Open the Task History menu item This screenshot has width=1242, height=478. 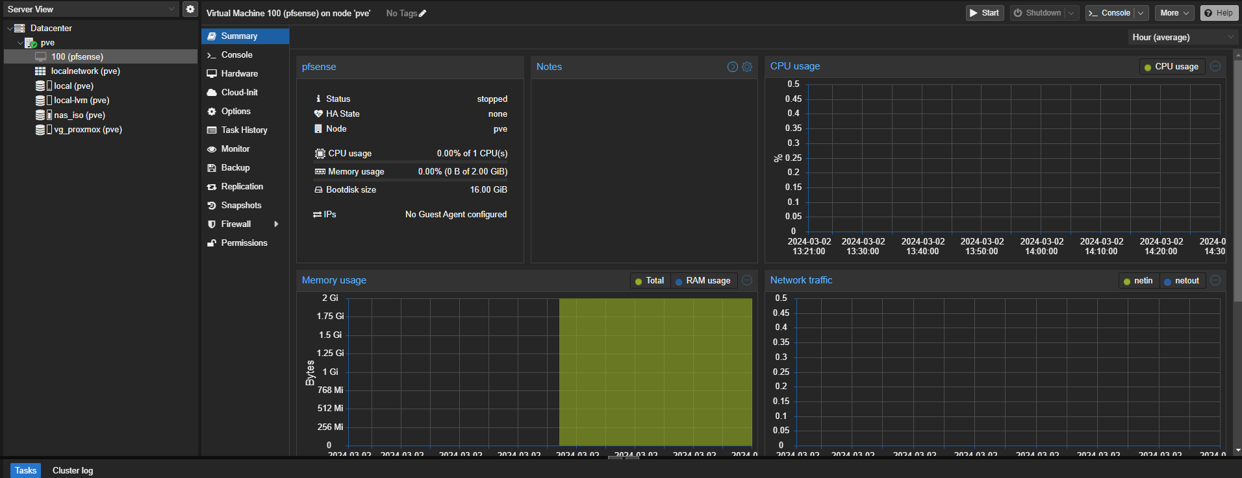click(245, 130)
